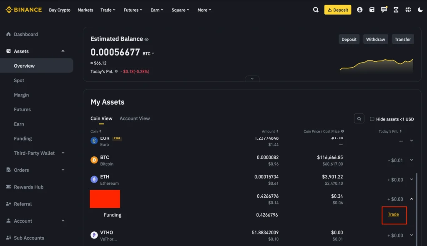Screen dimensions: 427x246
Task: Click the Rewards Hub ticket icon
Action: click(x=8, y=187)
